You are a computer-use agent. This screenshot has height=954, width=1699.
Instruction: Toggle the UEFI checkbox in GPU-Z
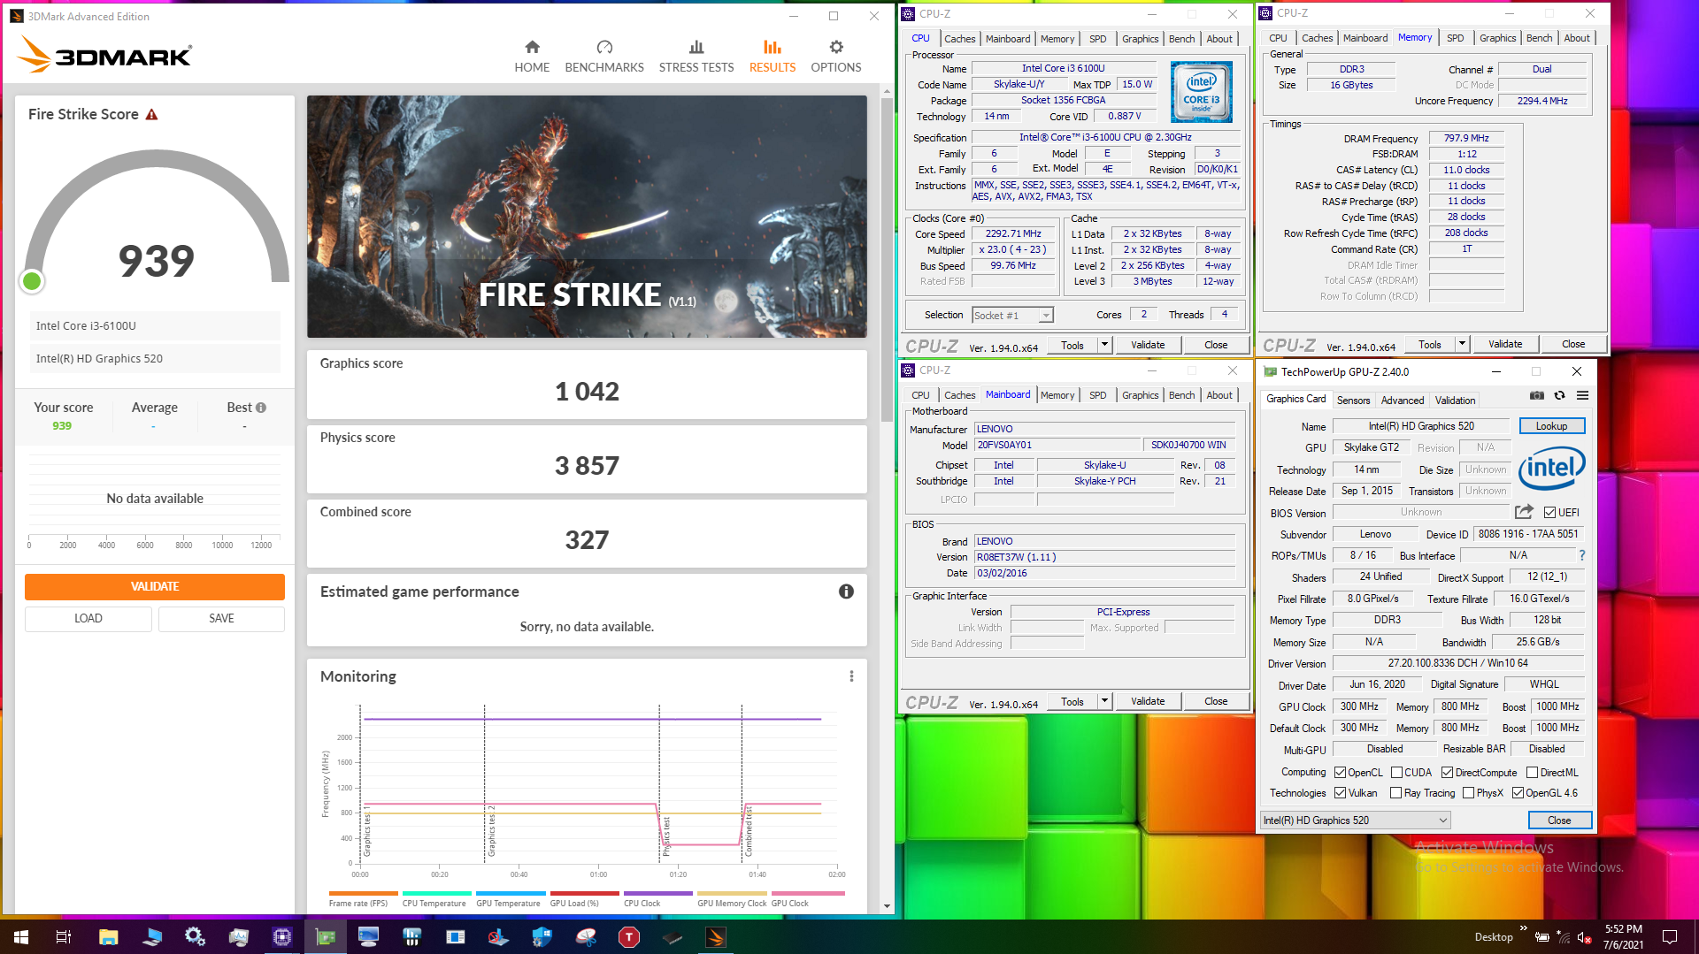click(x=1549, y=513)
